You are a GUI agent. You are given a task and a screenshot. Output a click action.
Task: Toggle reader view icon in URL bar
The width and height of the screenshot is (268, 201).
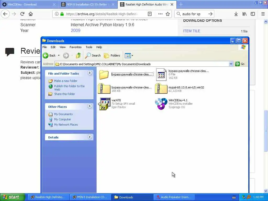point(149,14)
